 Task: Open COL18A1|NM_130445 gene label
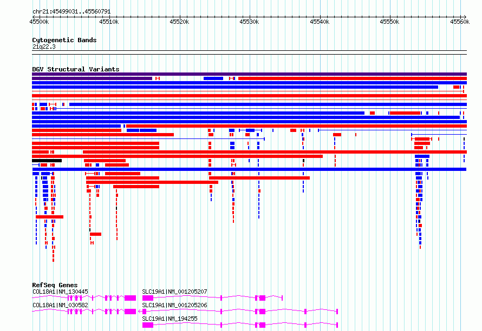click(60, 292)
